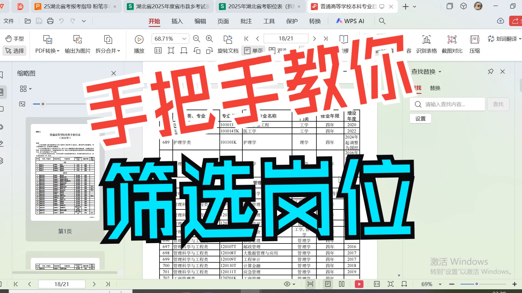Click the zoom in magnifier icon

click(x=209, y=39)
